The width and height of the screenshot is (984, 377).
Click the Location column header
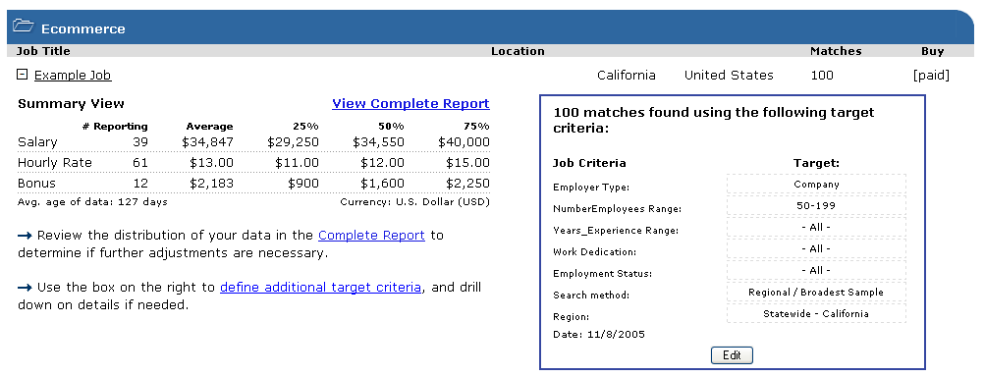pyautogui.click(x=518, y=51)
